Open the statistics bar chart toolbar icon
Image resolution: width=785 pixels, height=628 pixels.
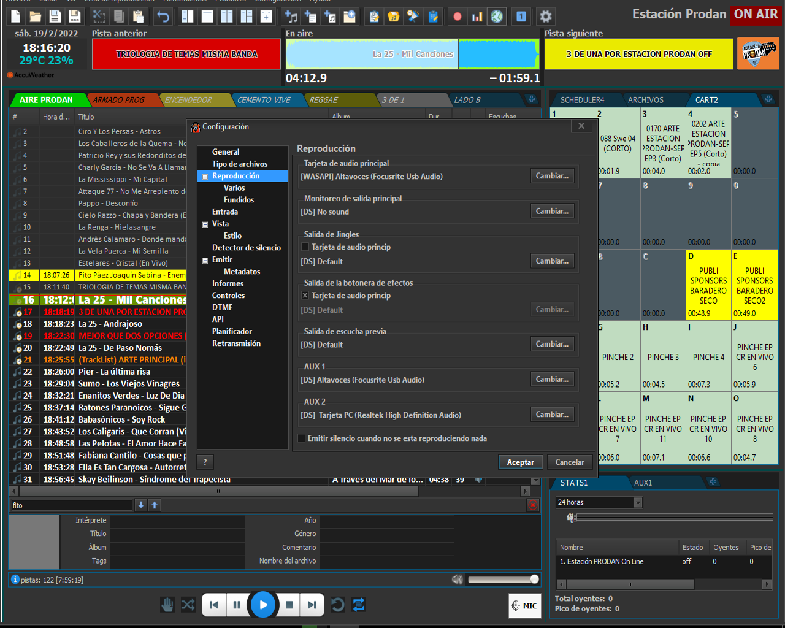(x=477, y=17)
